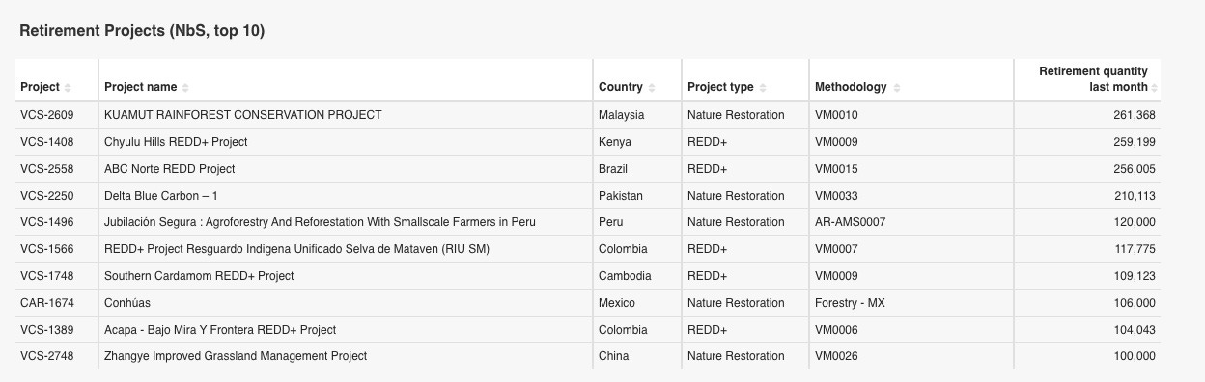The image size is (1205, 382).
Task: Click KUAMUT RAINFOREST CONSERVATION PROJECT name
Action: pyautogui.click(x=243, y=115)
